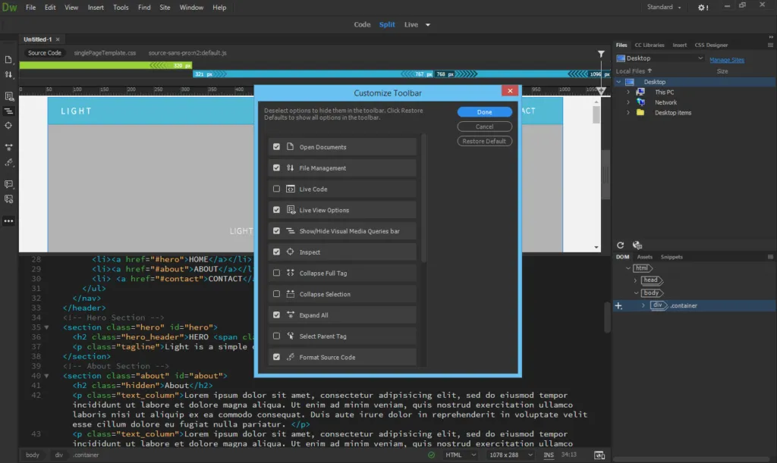777x463 pixels.
Task: Uncheck the Open Documents checkbox
Action: click(276, 147)
